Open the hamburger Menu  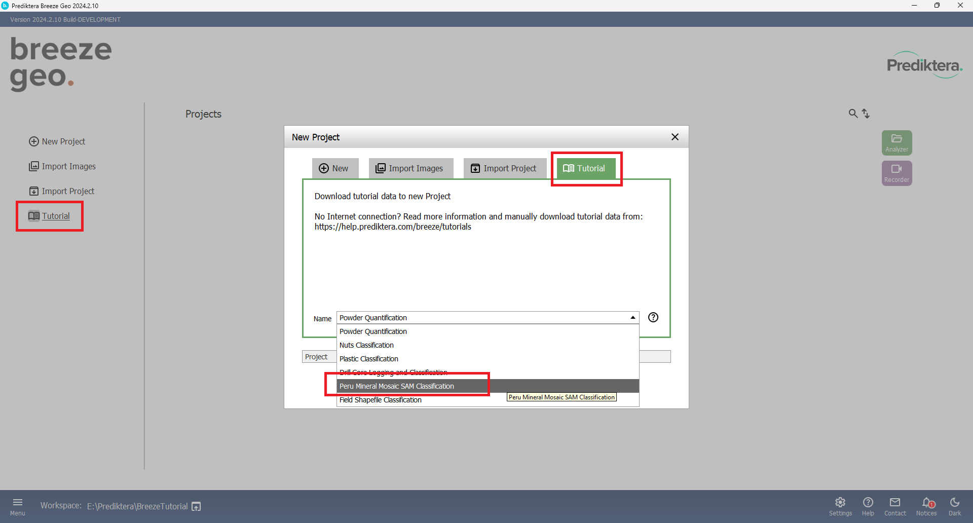[18, 506]
